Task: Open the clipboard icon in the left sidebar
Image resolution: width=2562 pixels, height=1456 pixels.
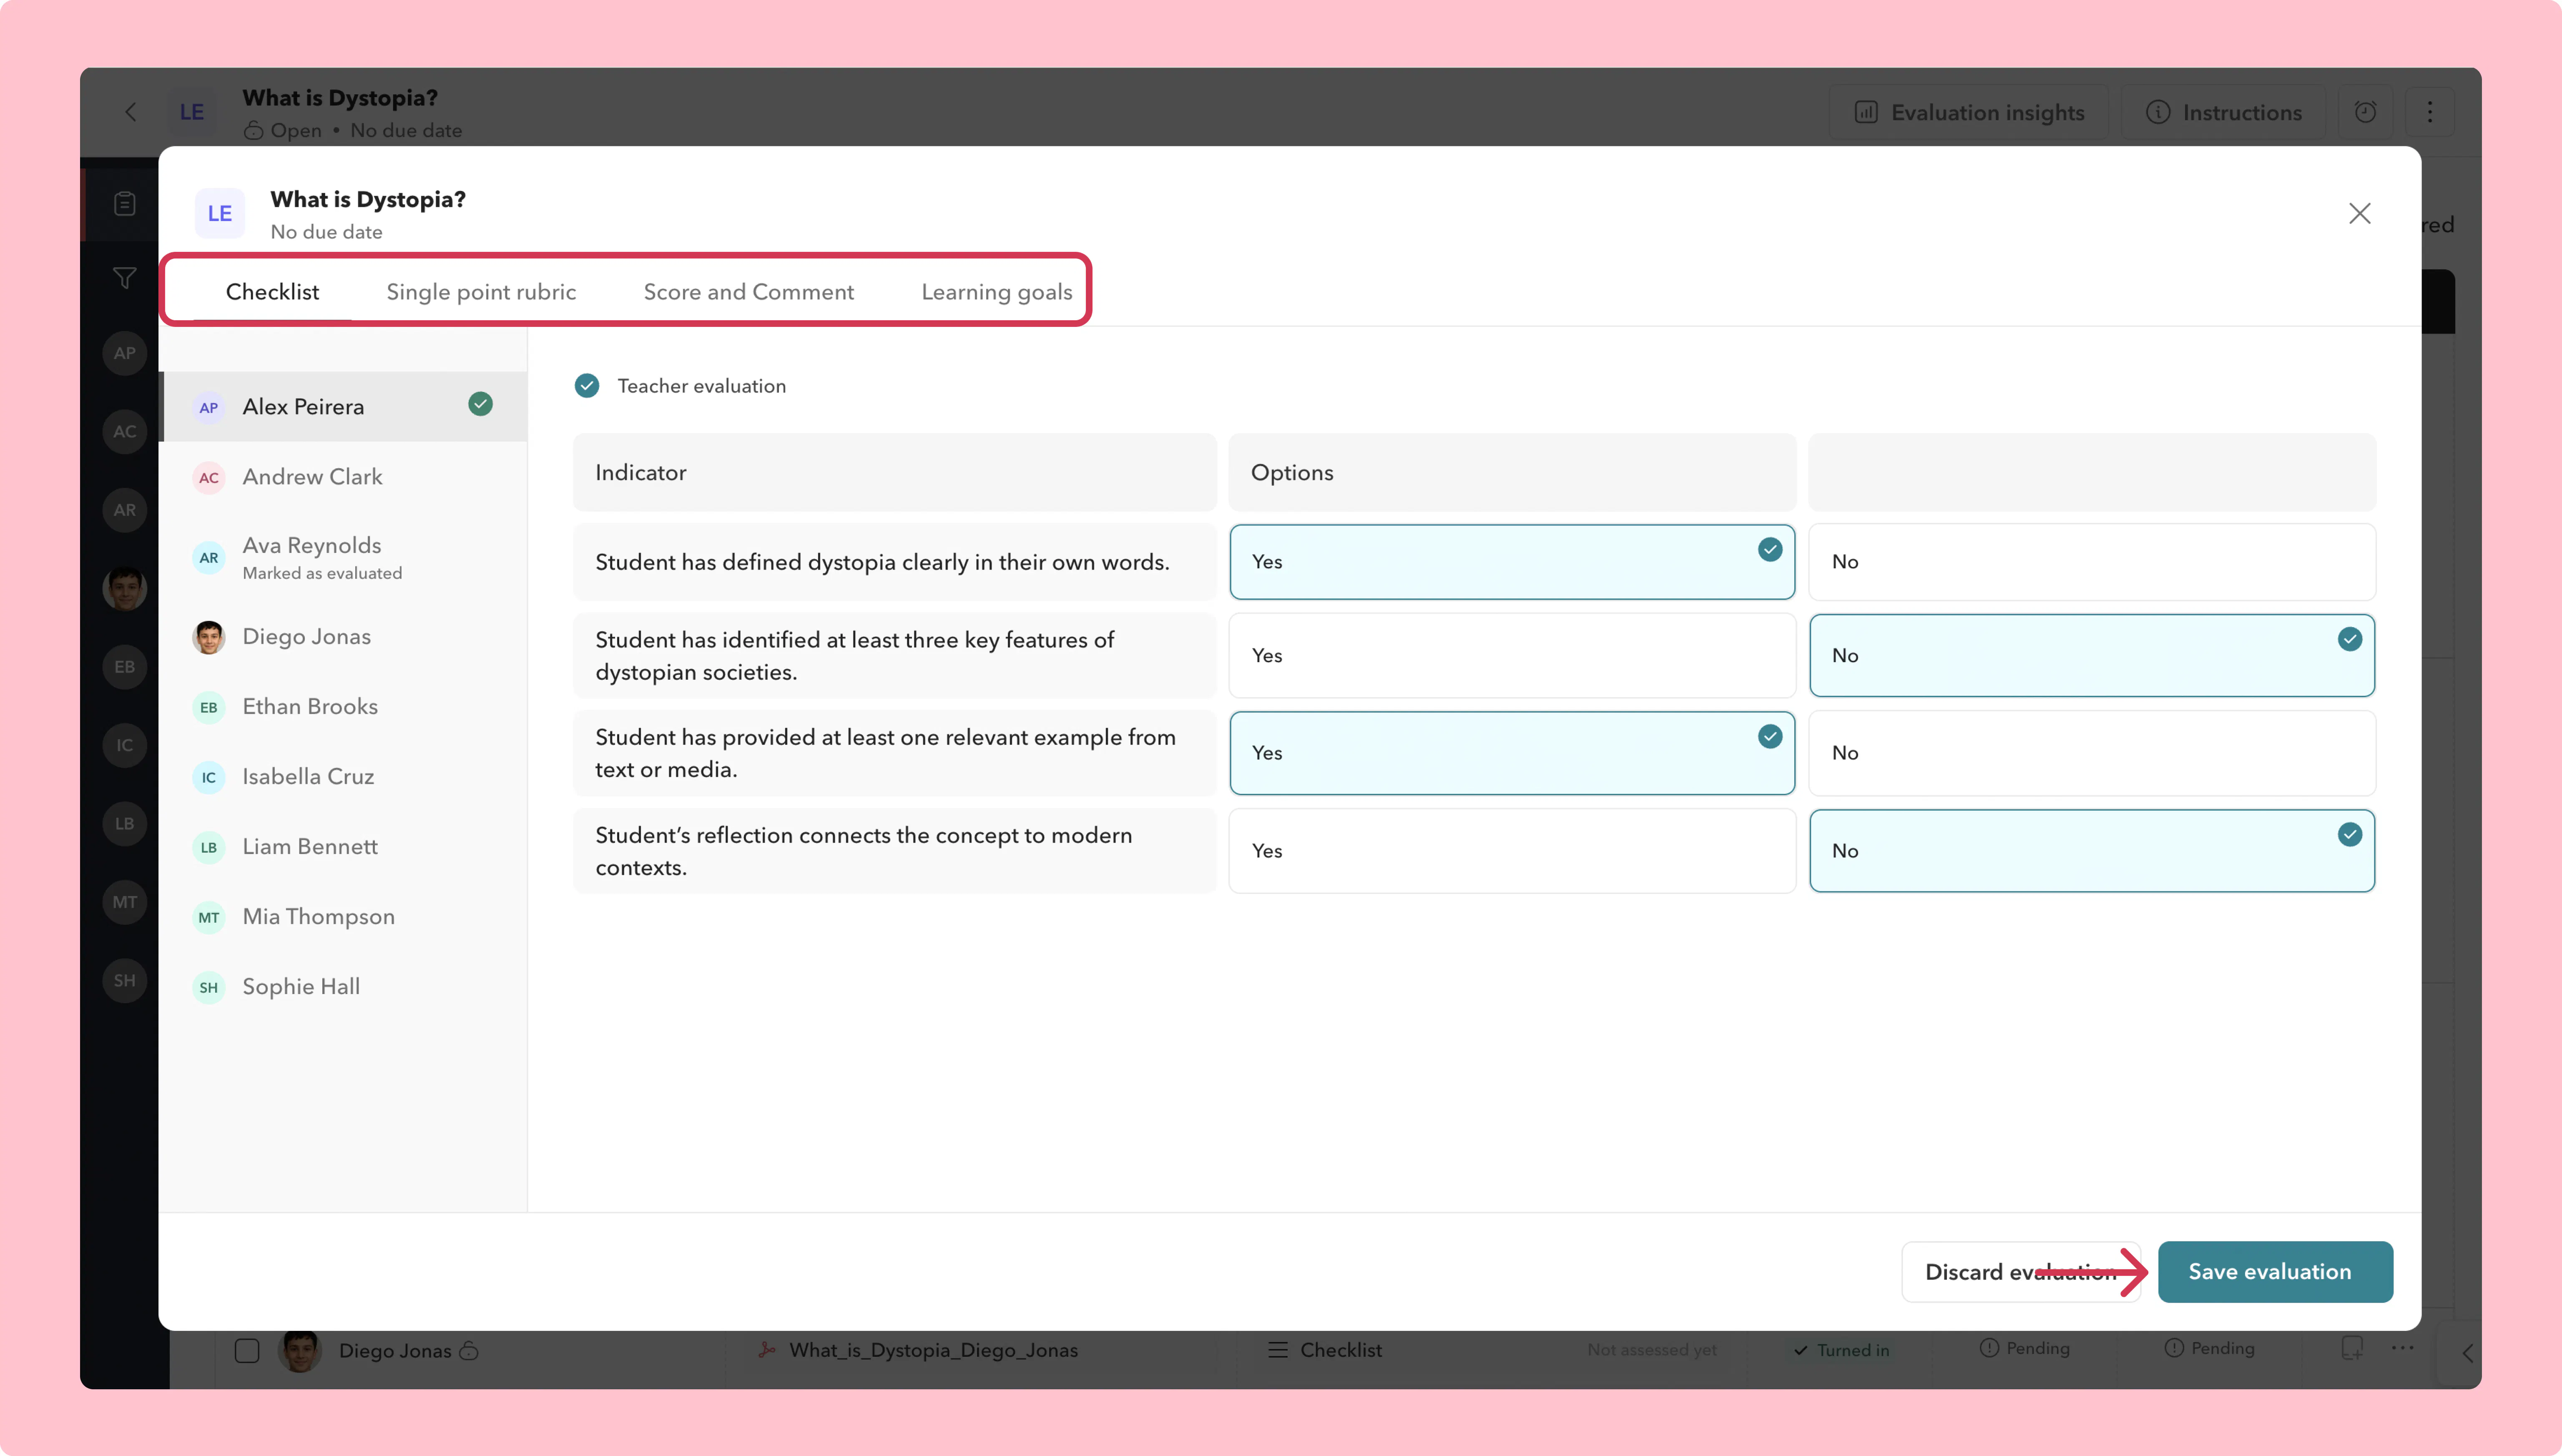Action: coord(125,204)
